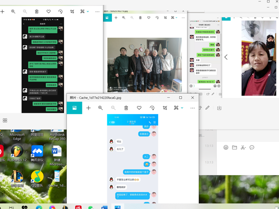
Task: Expand edit dropdown arrow in top-left photo window
Action: coord(88,11)
